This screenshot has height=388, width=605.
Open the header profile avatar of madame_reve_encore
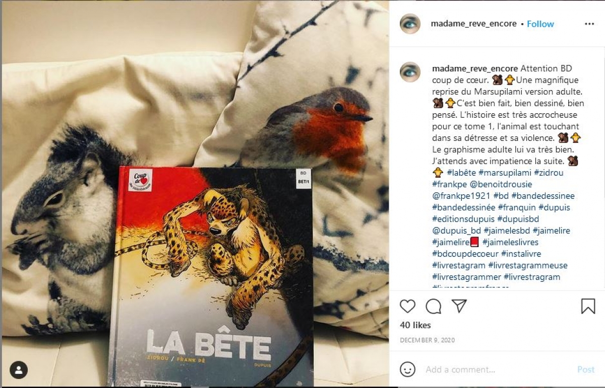[410, 24]
